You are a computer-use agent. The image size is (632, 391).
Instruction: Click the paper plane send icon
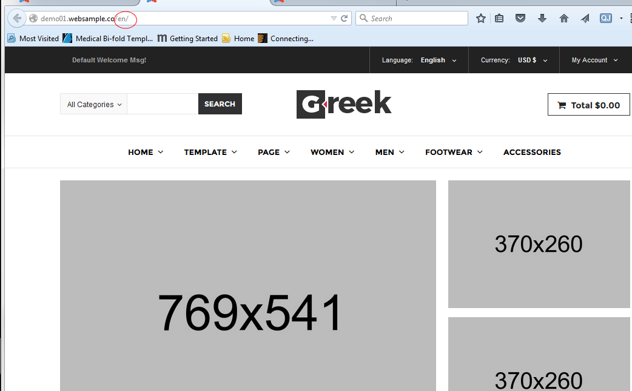point(585,18)
